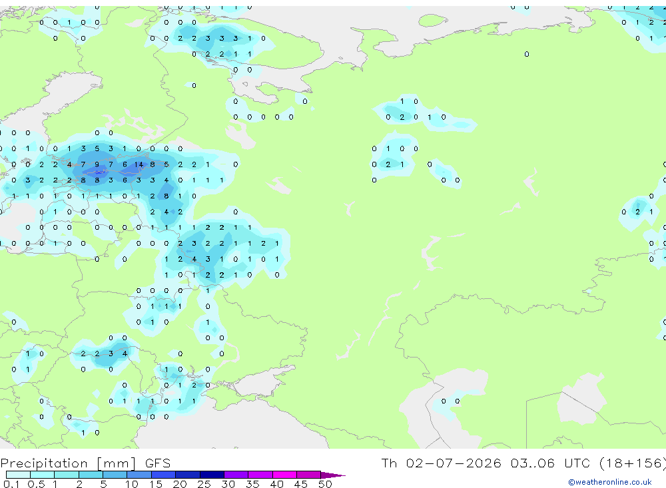Click the '03..06 UTC' time text
Image resolution: width=666 pixels, height=488 pixels.
tap(551, 463)
